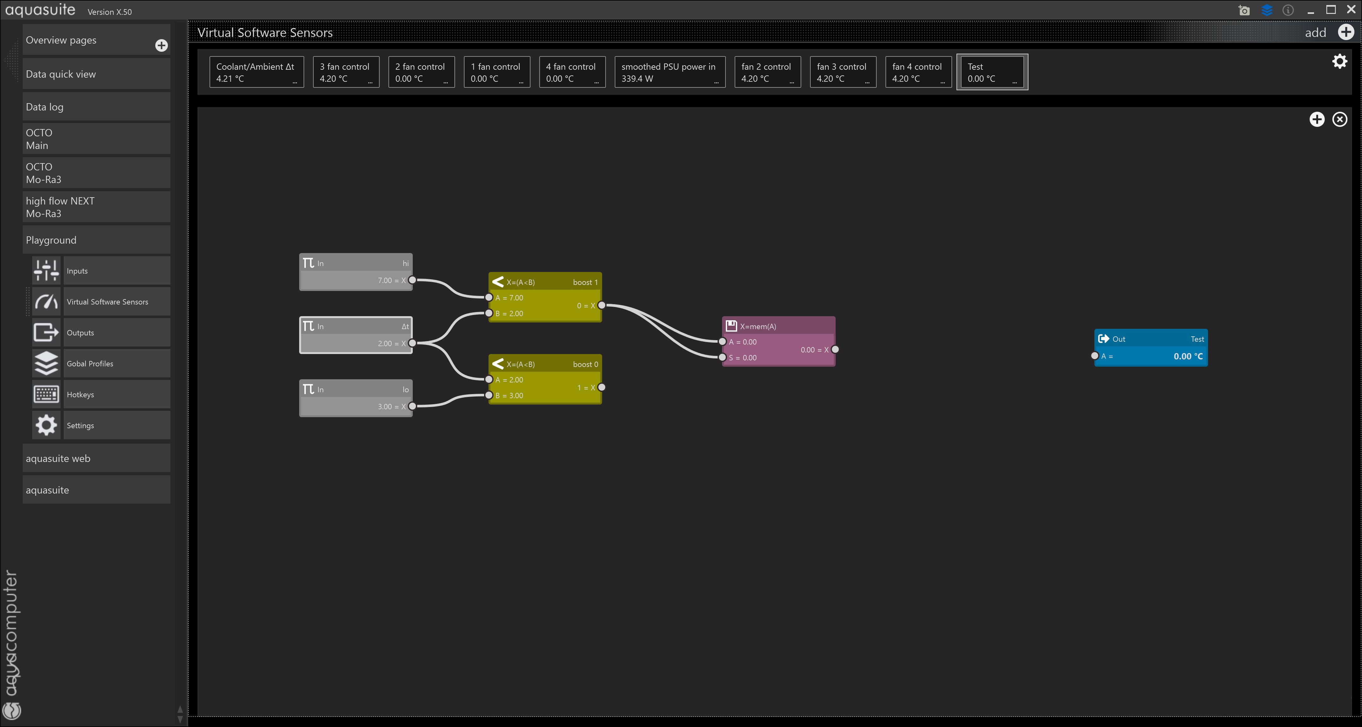Image resolution: width=1362 pixels, height=727 pixels.
Task: Click the screenshot camera icon in title bar
Action: point(1244,11)
